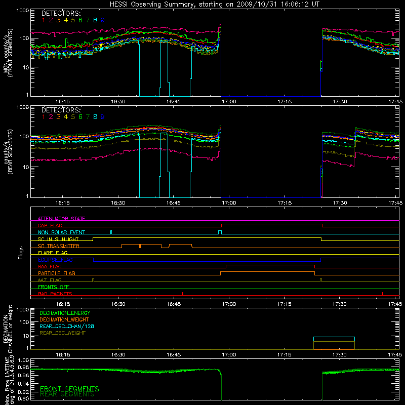
Task: Choose detector 4 in rear segments legend
Action: click(66, 117)
